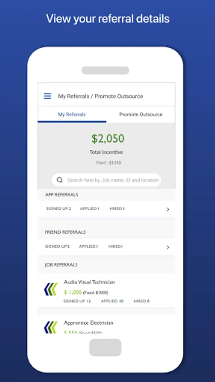Expand the App Referrals chevron arrow
Image resolution: width=215 pixels, height=382 pixels.
[x=168, y=209]
